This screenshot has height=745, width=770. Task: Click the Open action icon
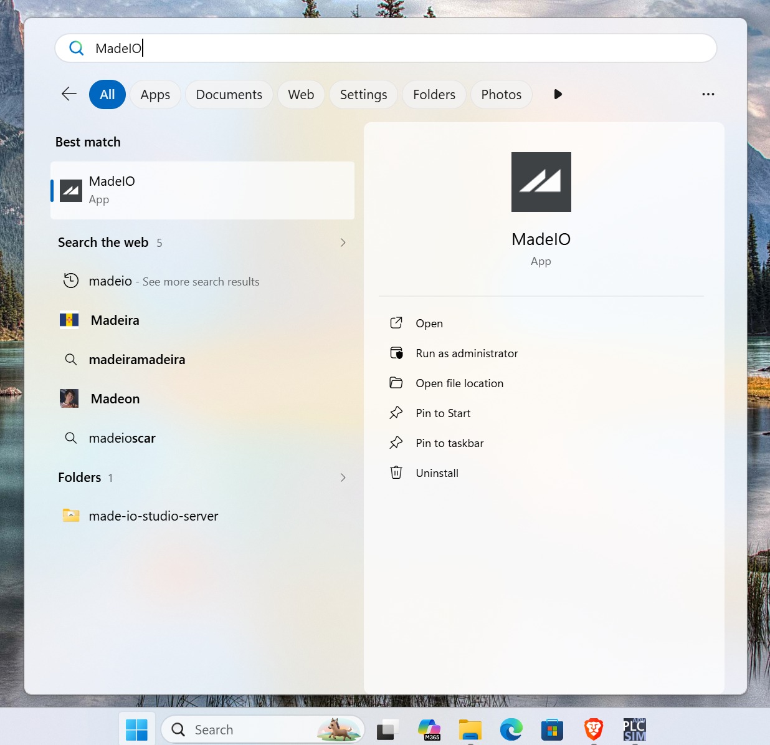click(x=396, y=323)
